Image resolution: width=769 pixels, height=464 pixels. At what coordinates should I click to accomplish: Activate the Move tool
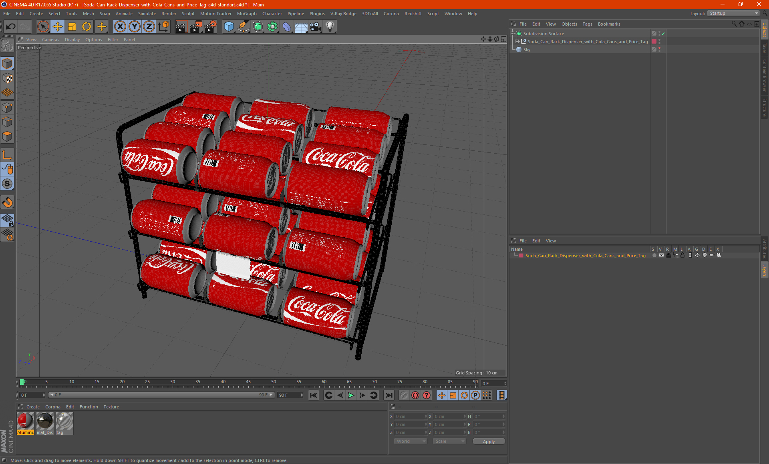(x=58, y=27)
